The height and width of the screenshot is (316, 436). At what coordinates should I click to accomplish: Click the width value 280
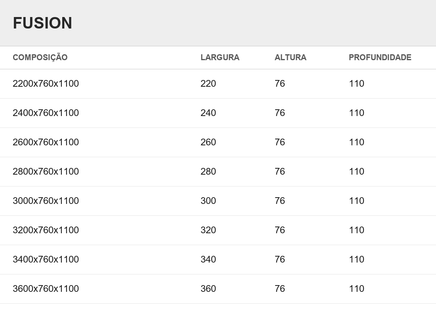[x=208, y=171]
